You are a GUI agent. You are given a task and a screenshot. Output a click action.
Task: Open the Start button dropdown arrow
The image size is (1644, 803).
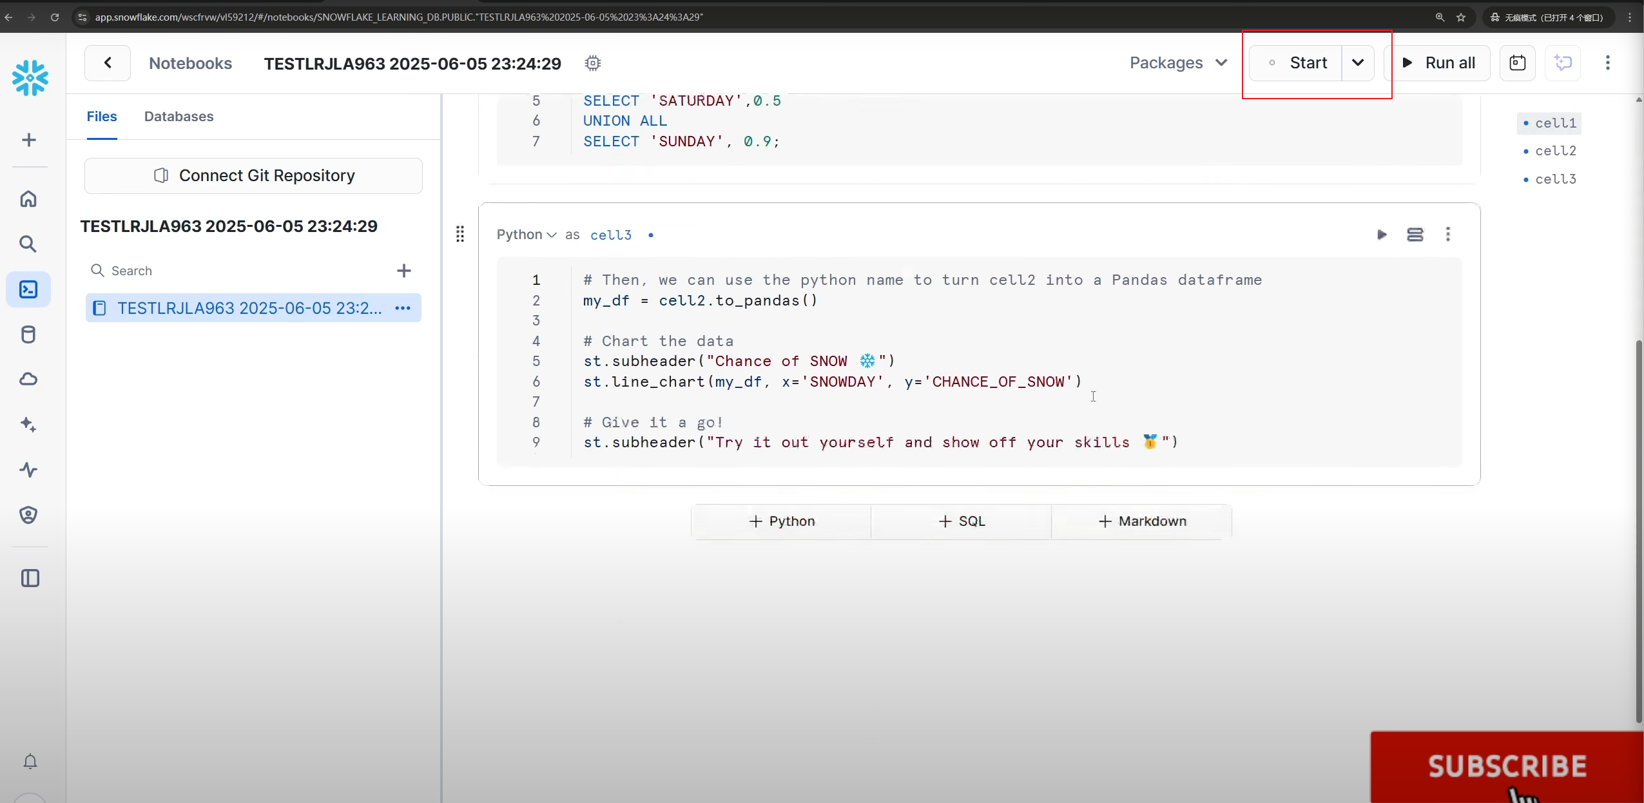pyautogui.click(x=1358, y=63)
